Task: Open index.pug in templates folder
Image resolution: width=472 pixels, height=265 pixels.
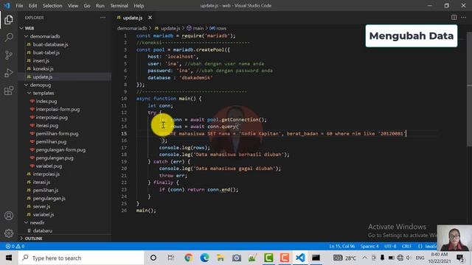Action: (46, 102)
